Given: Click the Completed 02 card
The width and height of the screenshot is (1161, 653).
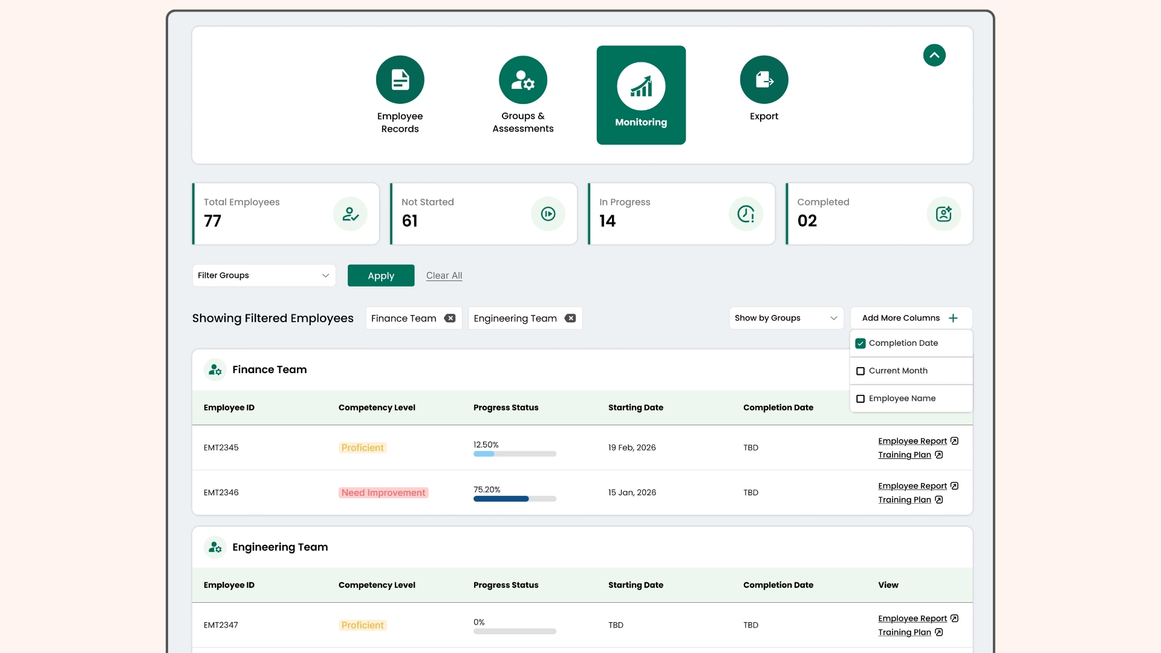Looking at the screenshot, I should (x=879, y=214).
